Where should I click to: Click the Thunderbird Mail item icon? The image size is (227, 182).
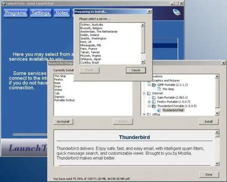[159, 110]
